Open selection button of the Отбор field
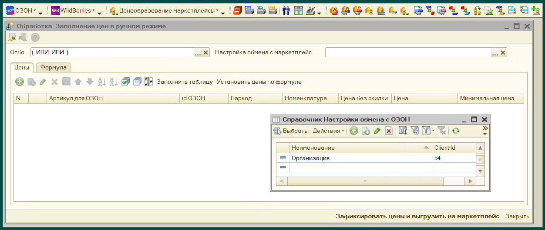Screen dimensions: 545x230 (x=198, y=53)
